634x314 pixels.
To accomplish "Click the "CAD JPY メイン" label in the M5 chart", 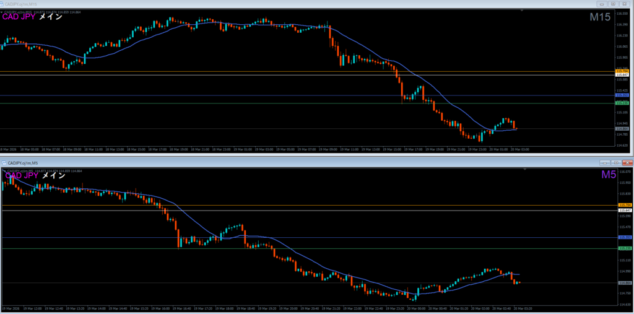I will tap(35, 175).
